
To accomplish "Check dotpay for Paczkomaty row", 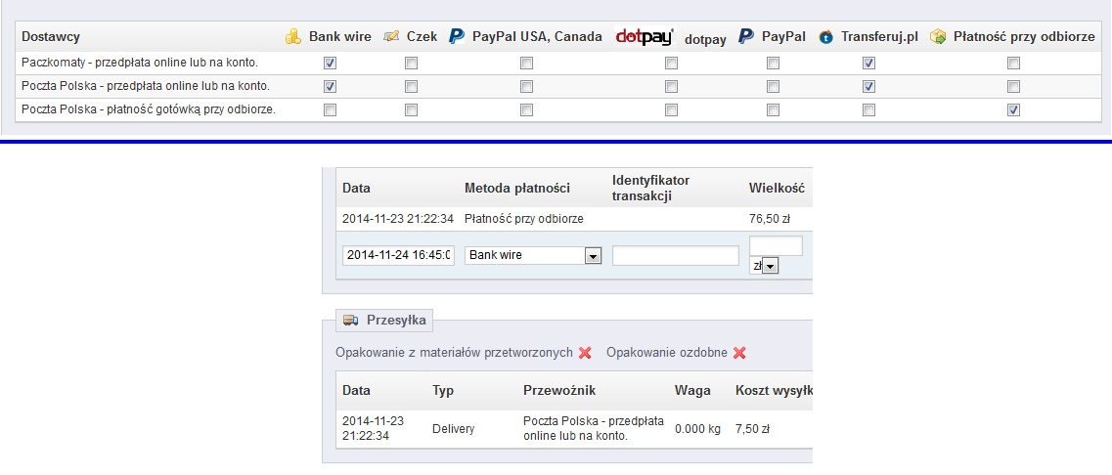I will 671,64.
